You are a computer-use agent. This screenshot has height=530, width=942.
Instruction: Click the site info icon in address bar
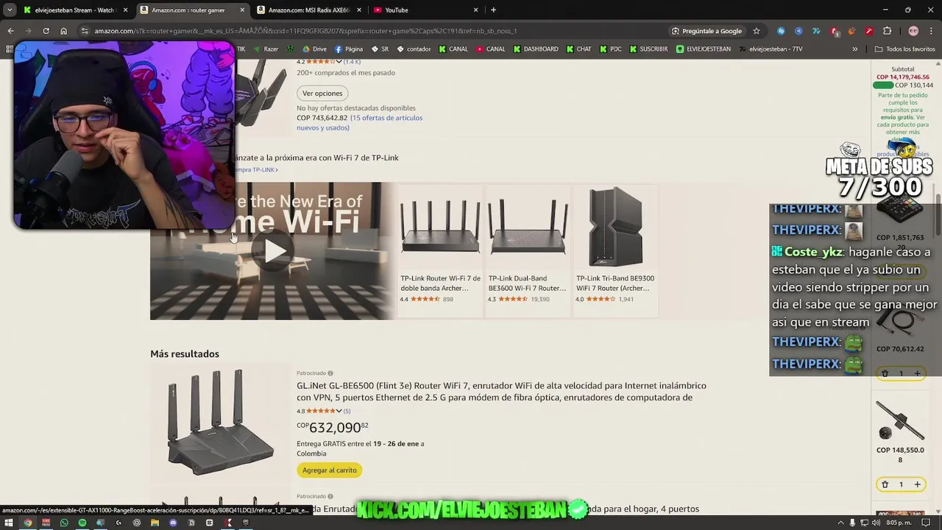85,31
